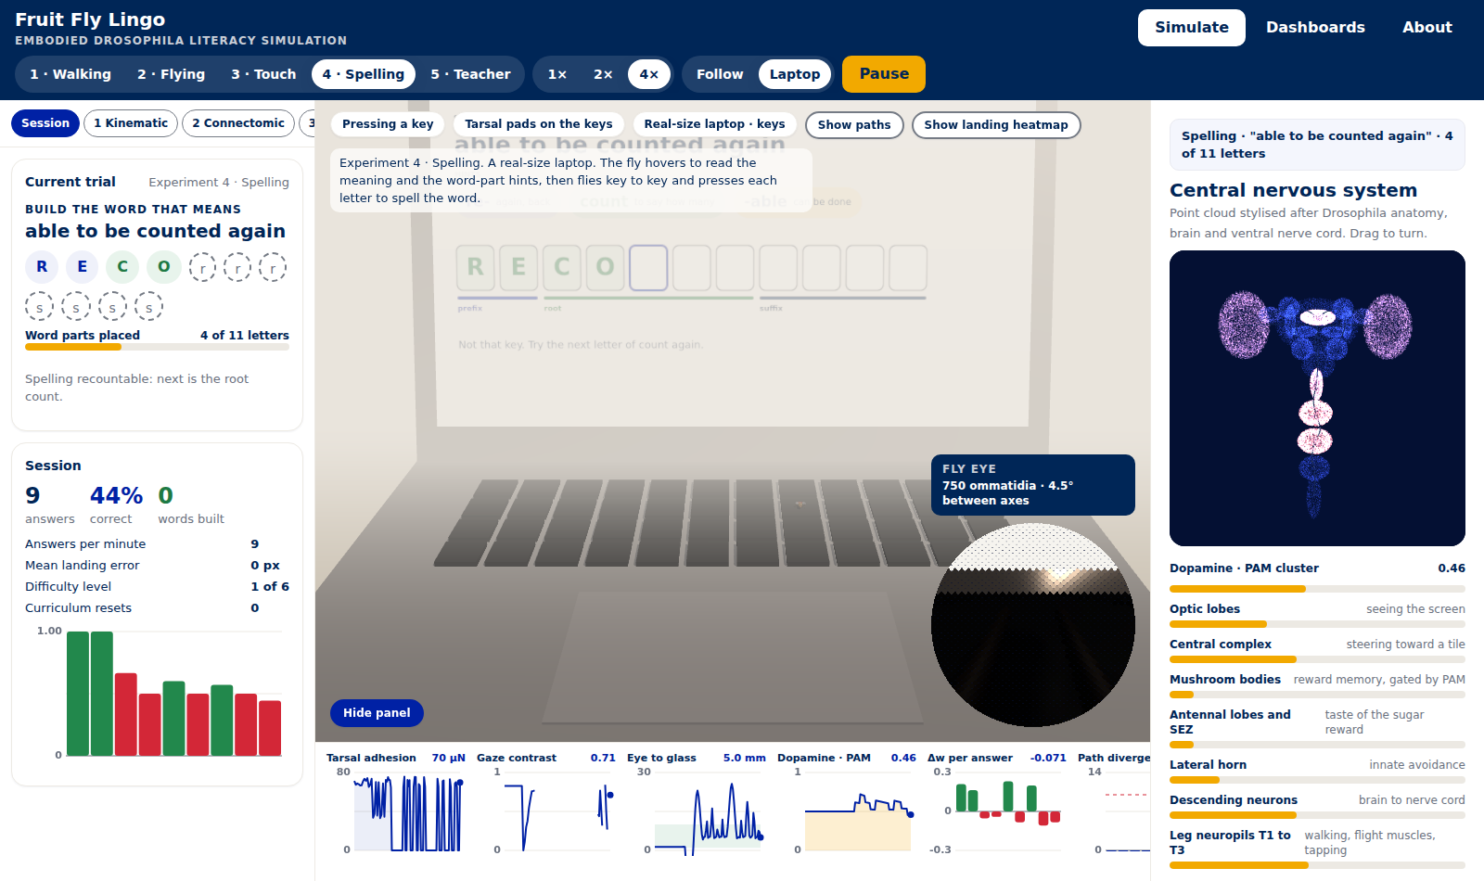The height and width of the screenshot is (881, 1484).
Task: Click the 'Central nervous system' heading
Action: click(1293, 190)
